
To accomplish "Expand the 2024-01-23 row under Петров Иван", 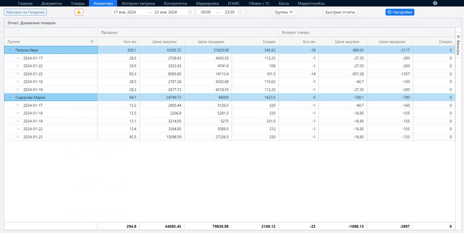I will 18,74.
